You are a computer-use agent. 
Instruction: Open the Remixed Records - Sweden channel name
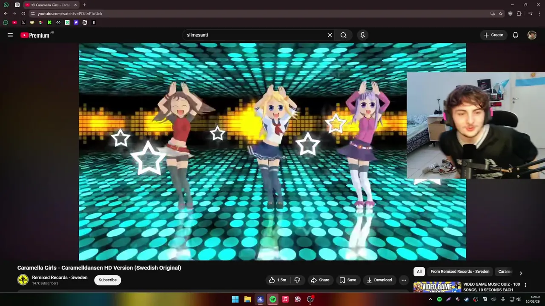click(60, 278)
